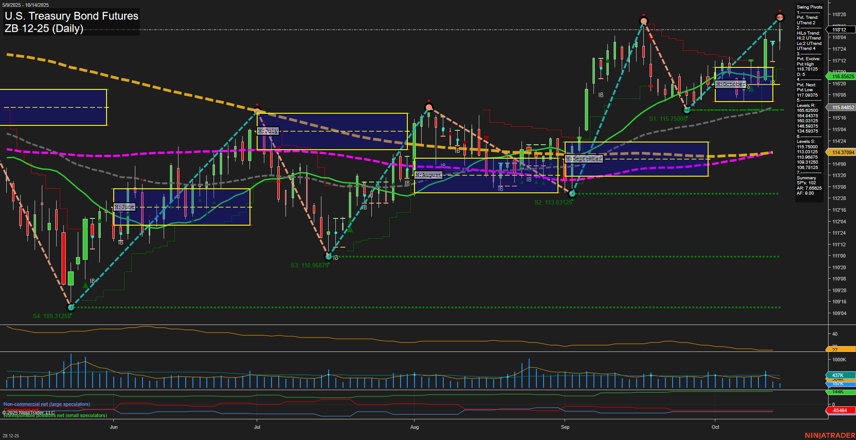This screenshot has height=440, width=856.
Task: Select the M:October range box label
Action: (x=731, y=84)
